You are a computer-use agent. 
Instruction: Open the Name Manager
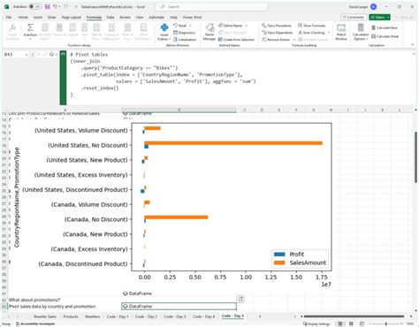[x=209, y=32]
